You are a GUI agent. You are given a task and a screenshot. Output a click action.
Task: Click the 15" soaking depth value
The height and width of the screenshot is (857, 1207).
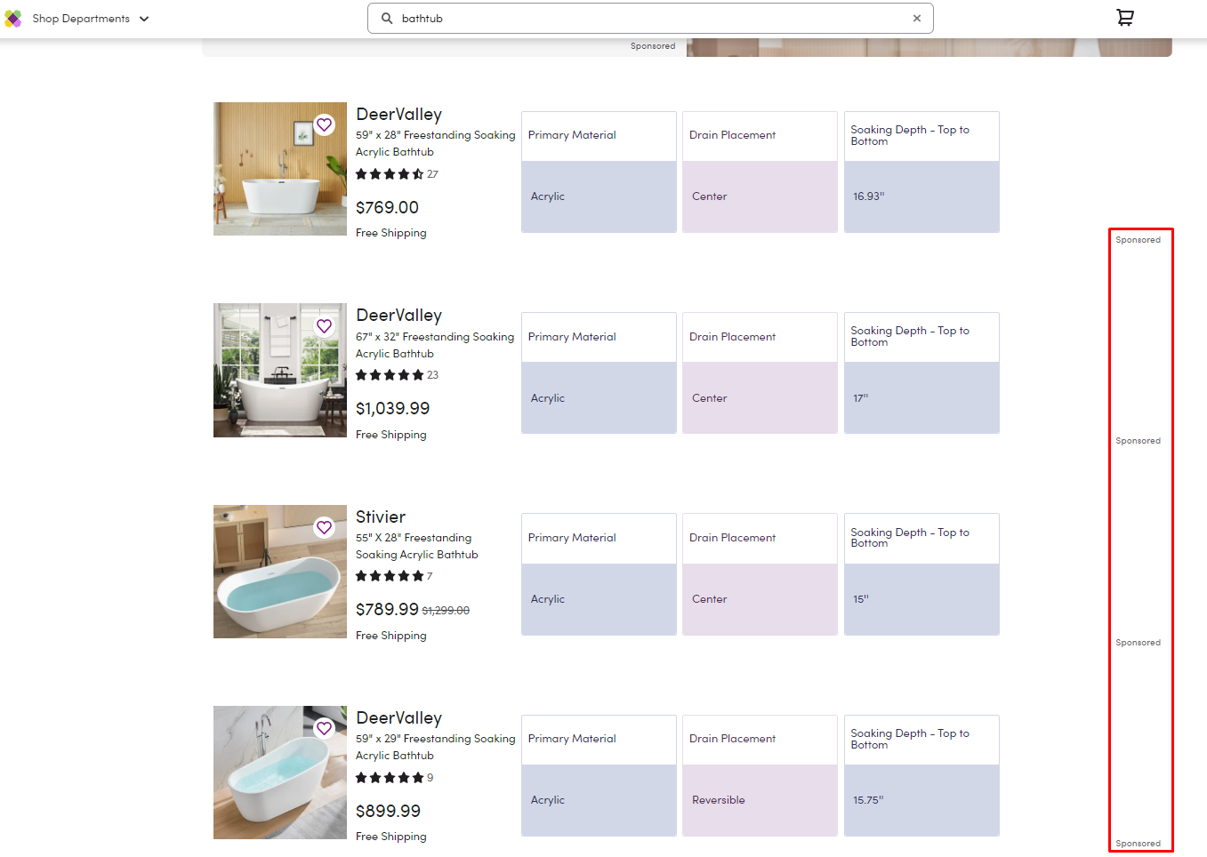861,599
